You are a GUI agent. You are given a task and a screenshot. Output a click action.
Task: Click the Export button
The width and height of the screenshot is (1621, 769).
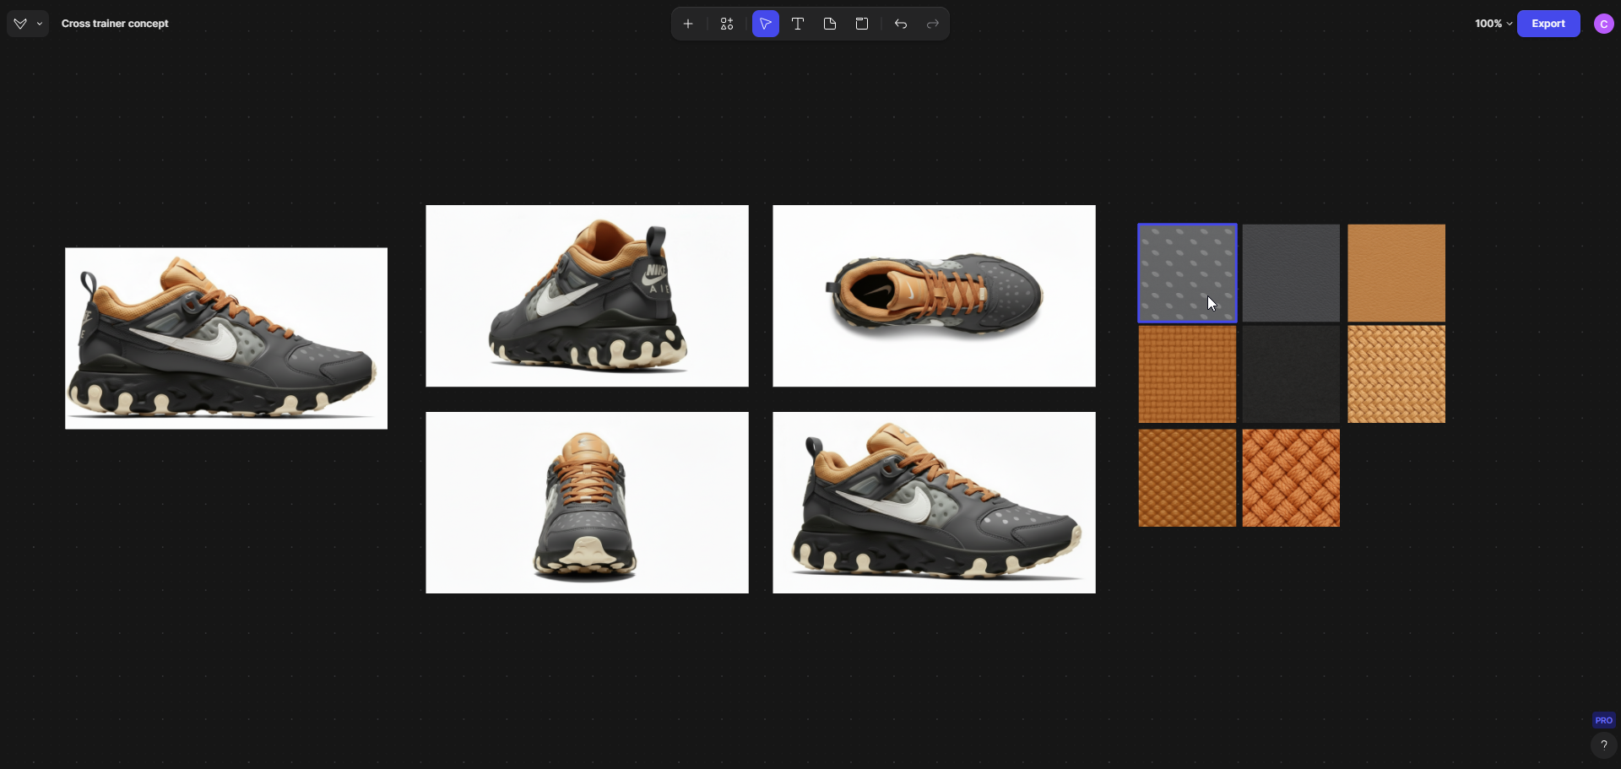pos(1548,24)
